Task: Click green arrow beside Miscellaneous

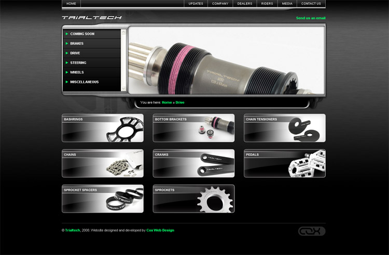Action: coord(67,82)
